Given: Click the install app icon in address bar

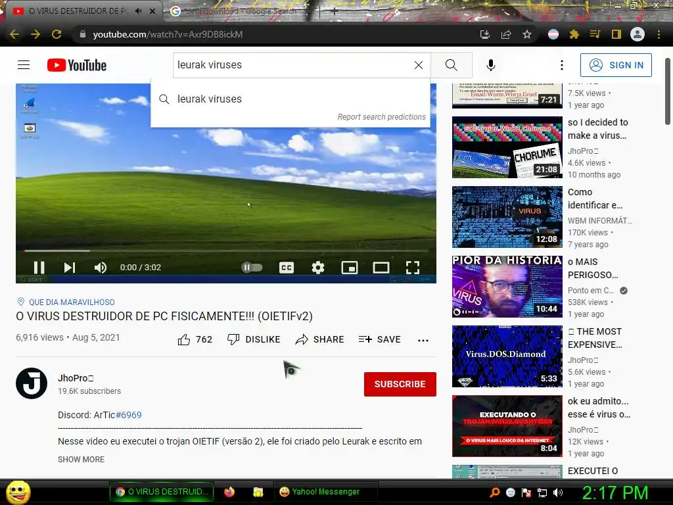Looking at the screenshot, I should (485, 34).
